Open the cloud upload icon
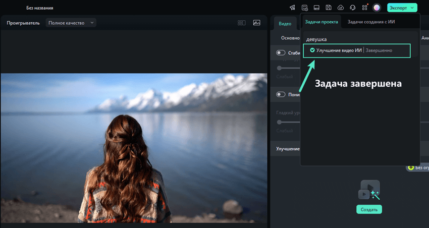 (x=341, y=8)
